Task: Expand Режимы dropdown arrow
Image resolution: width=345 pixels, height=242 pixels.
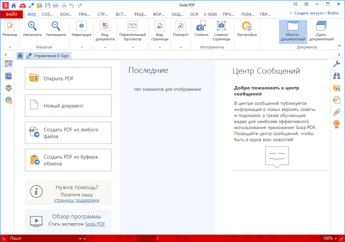Action: (x=10, y=47)
